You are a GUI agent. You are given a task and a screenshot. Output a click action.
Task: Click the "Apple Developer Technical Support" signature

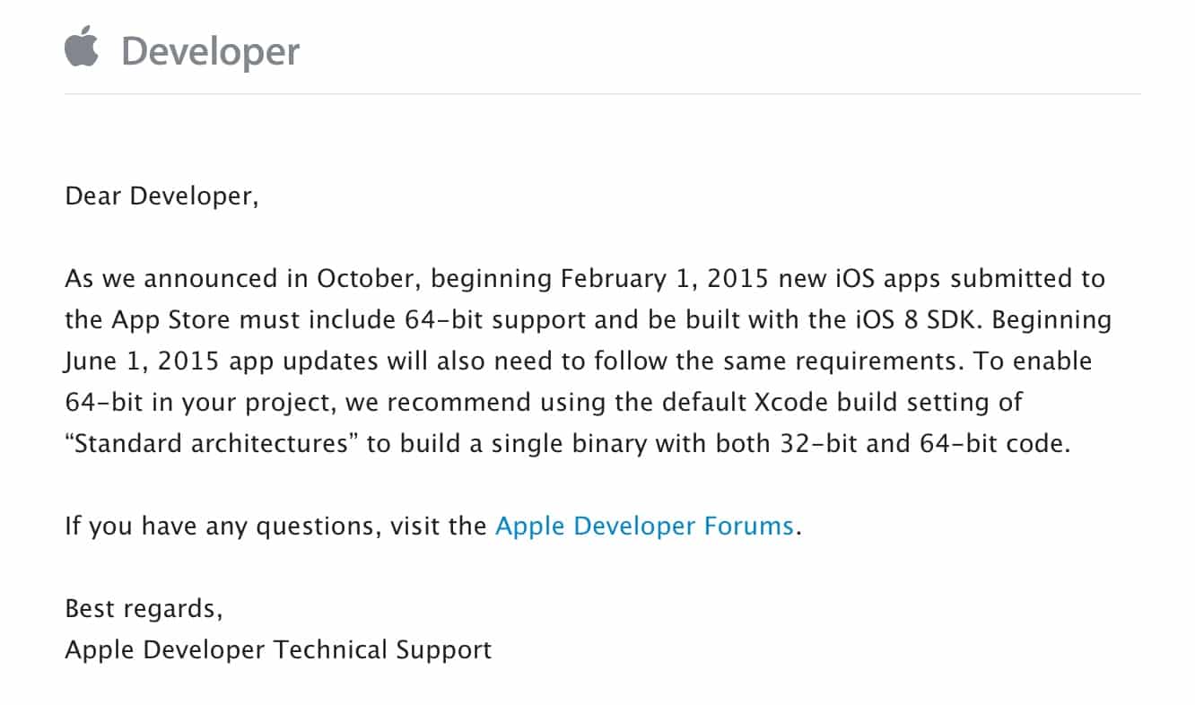(x=278, y=648)
